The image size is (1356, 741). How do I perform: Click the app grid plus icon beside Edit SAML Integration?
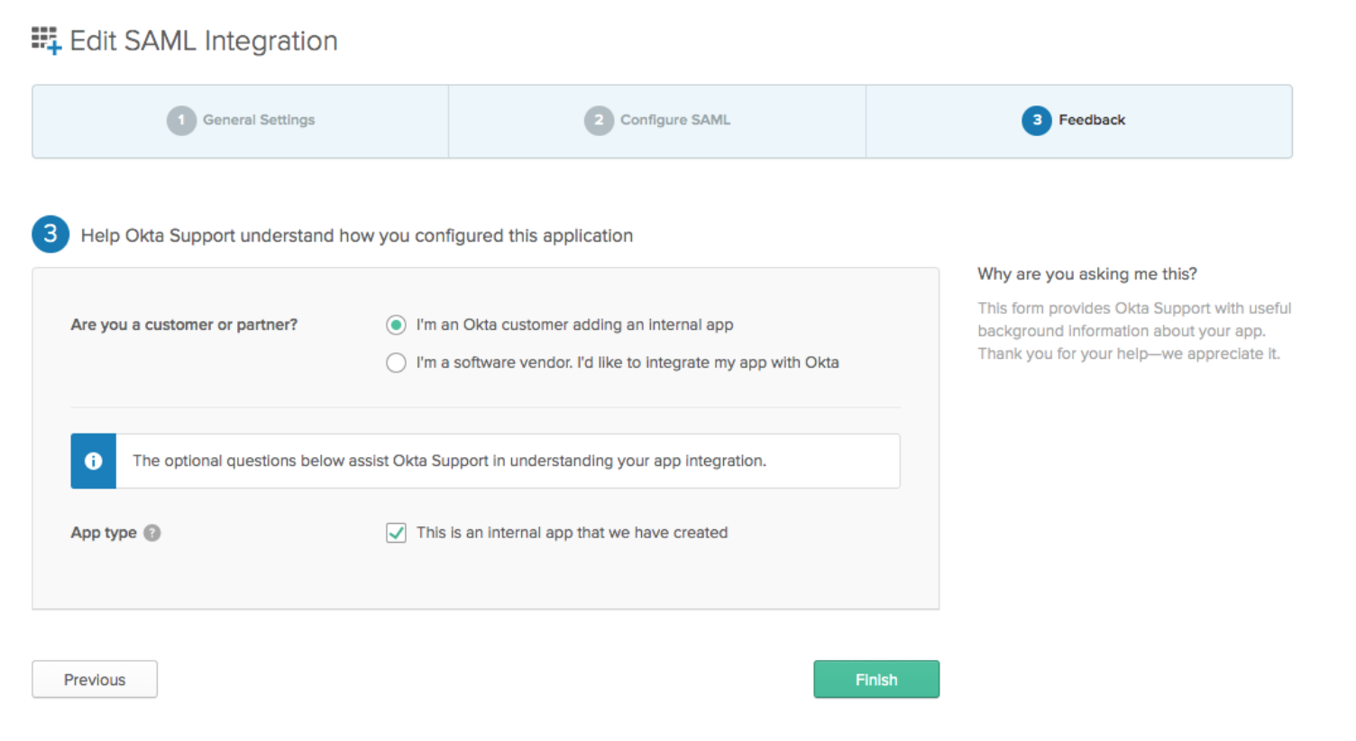coord(46,41)
